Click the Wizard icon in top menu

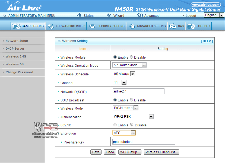(x=109, y=15)
